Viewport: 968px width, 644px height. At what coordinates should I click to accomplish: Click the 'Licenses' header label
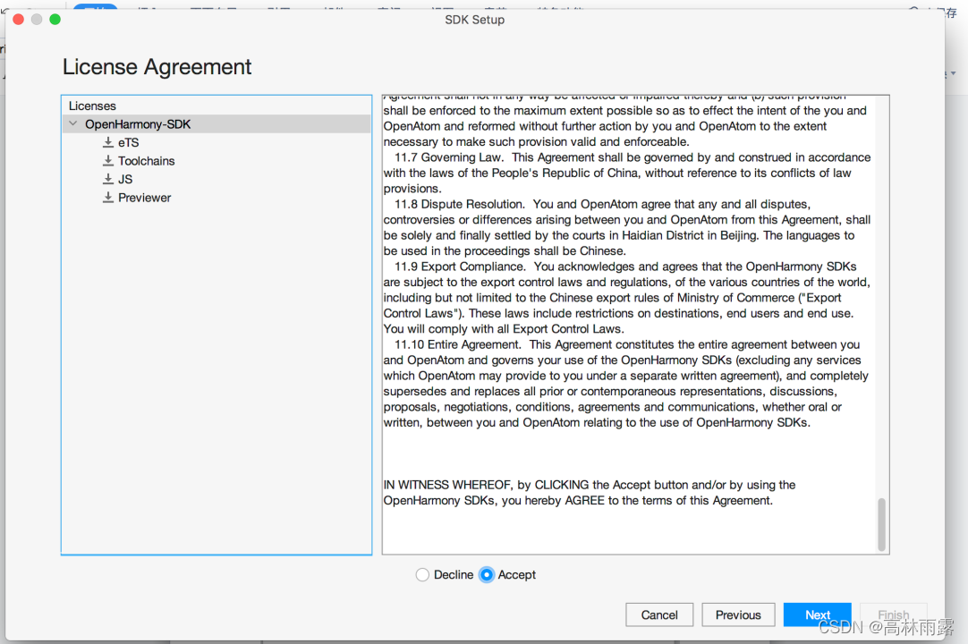pyautogui.click(x=92, y=106)
